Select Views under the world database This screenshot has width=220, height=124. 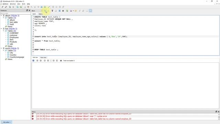point(10,59)
